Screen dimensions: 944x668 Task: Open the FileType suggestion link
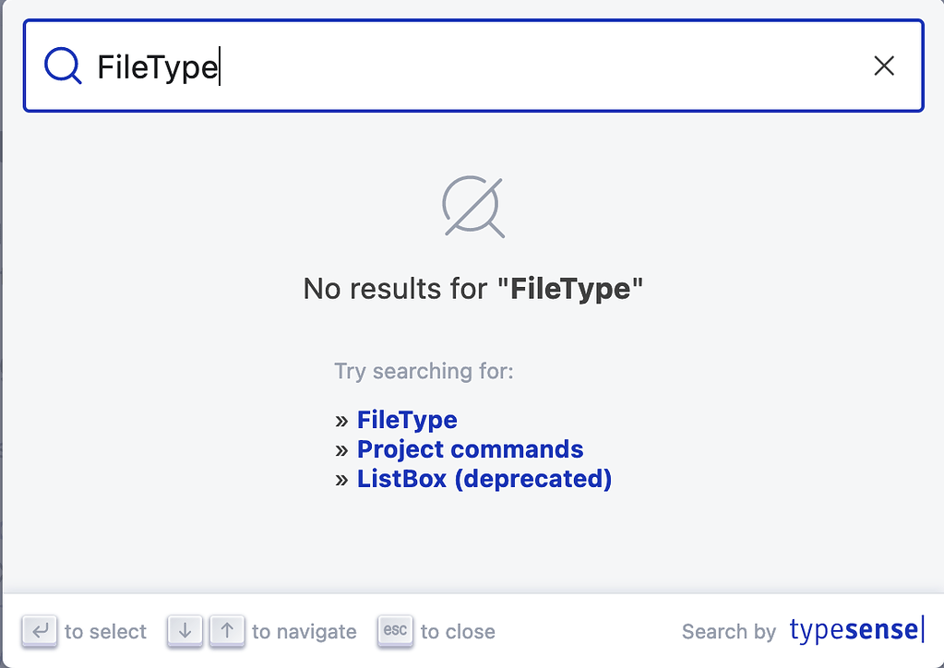(x=407, y=420)
